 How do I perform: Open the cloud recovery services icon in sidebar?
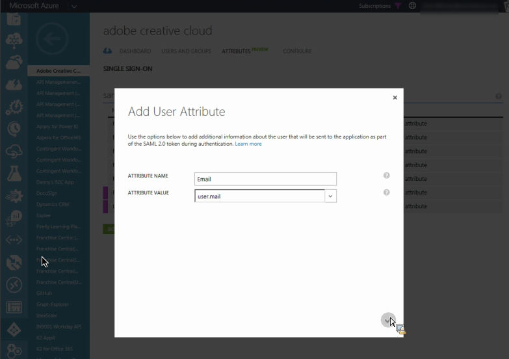coord(14,152)
